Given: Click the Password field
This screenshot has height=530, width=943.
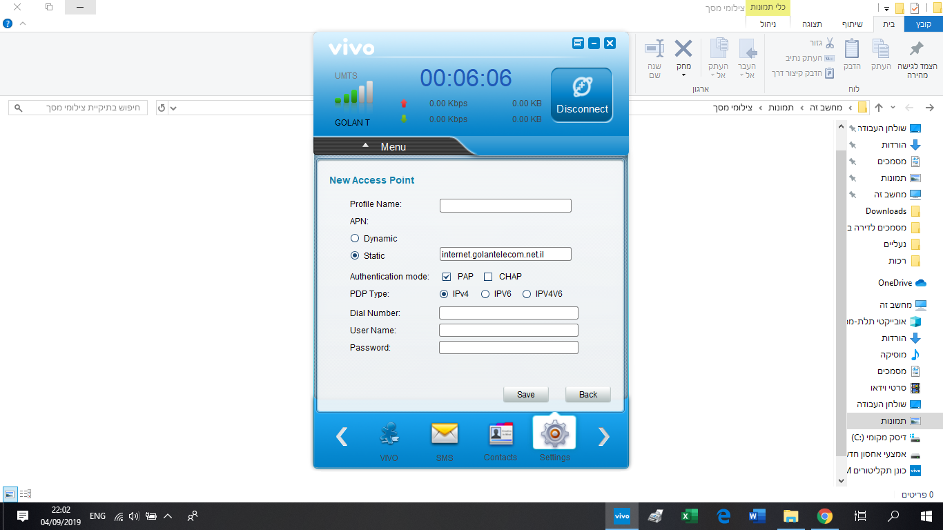Looking at the screenshot, I should [x=509, y=348].
